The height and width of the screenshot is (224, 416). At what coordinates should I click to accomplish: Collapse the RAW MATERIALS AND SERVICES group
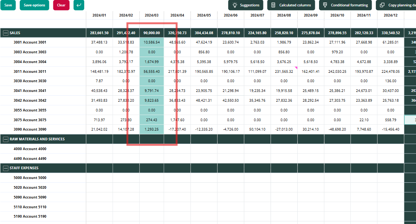point(6,139)
